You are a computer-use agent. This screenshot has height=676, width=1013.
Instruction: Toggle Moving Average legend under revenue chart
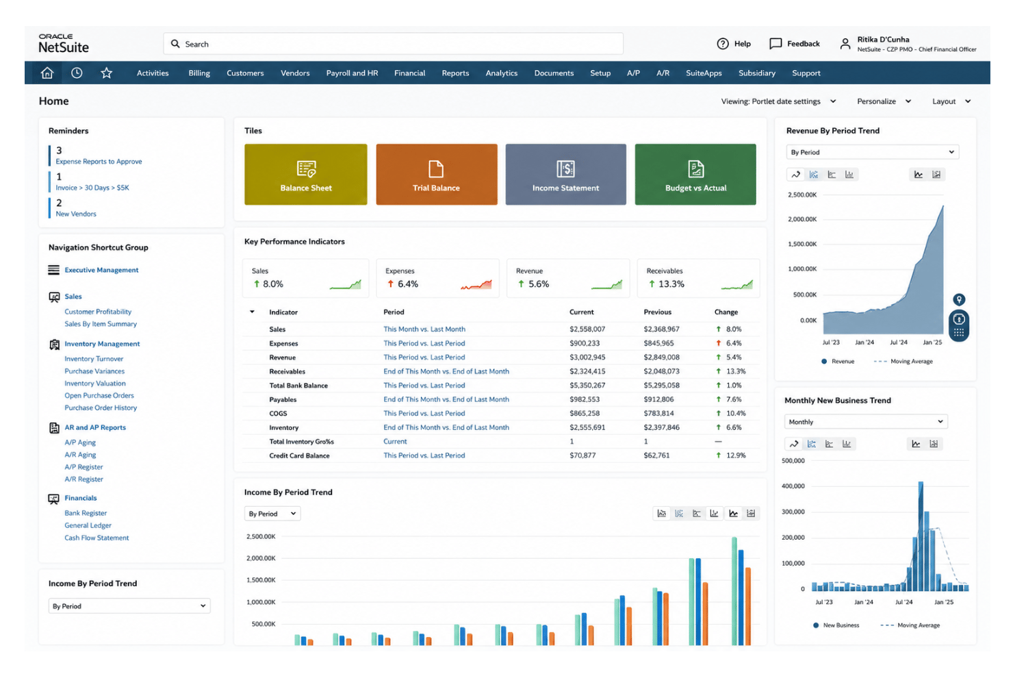coord(903,361)
